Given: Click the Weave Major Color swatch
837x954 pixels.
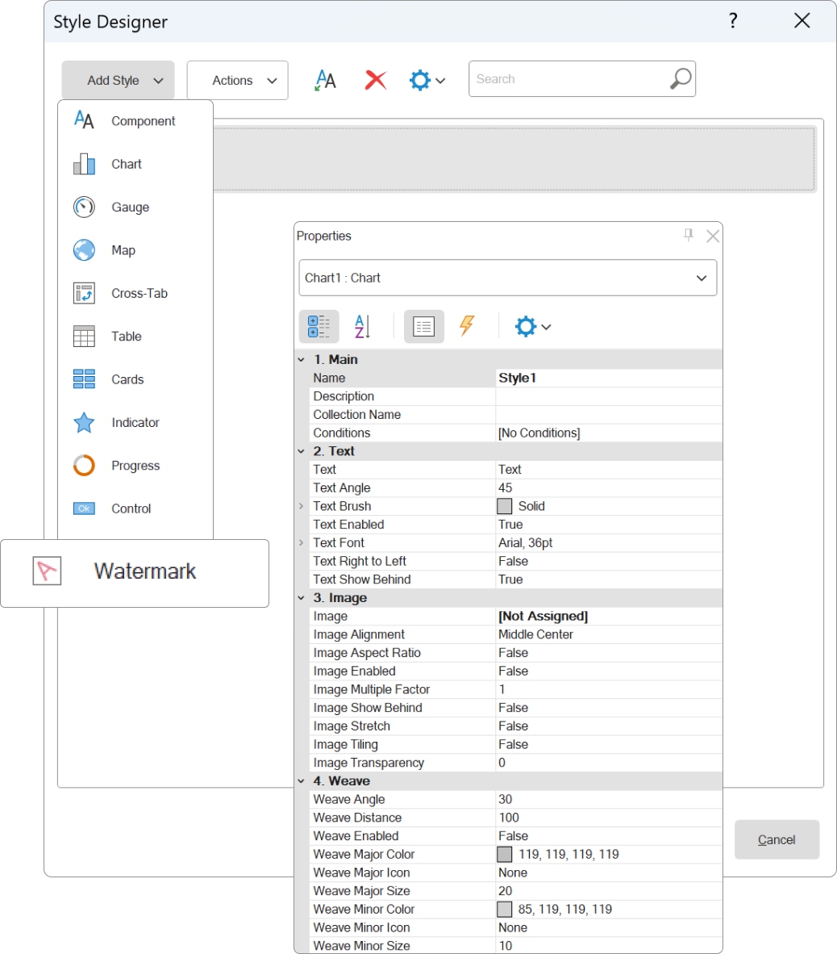Looking at the screenshot, I should point(505,855).
